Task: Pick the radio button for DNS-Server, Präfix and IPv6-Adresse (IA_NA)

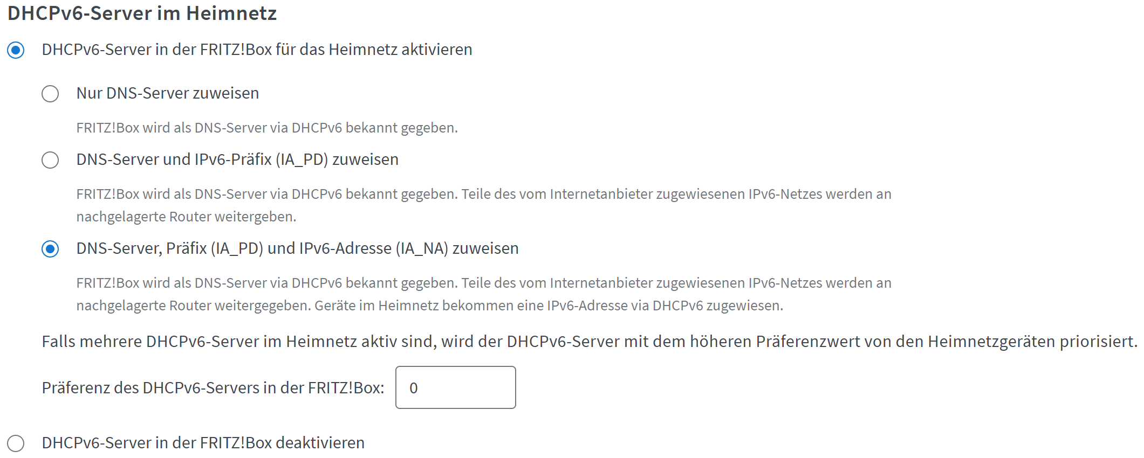Action: pyautogui.click(x=50, y=249)
